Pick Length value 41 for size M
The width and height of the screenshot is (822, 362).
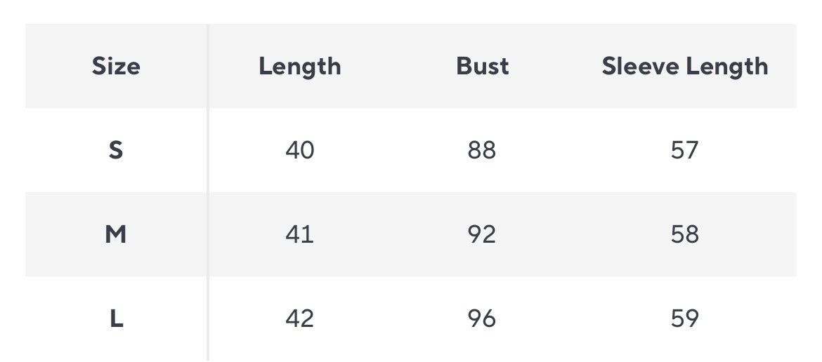click(x=300, y=234)
